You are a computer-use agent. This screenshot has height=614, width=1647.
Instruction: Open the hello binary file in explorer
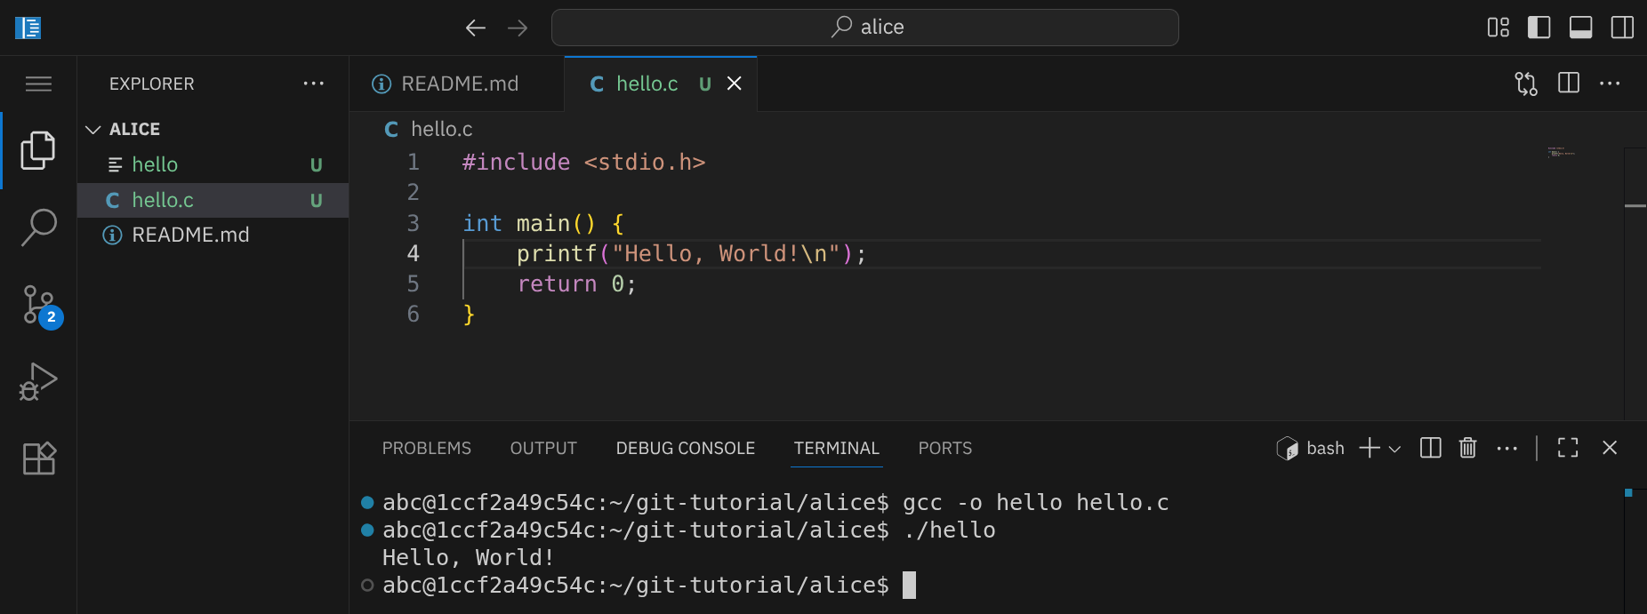tap(155, 164)
